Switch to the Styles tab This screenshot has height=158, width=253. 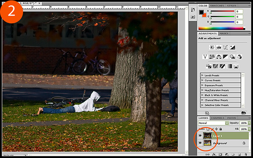(x=231, y=5)
